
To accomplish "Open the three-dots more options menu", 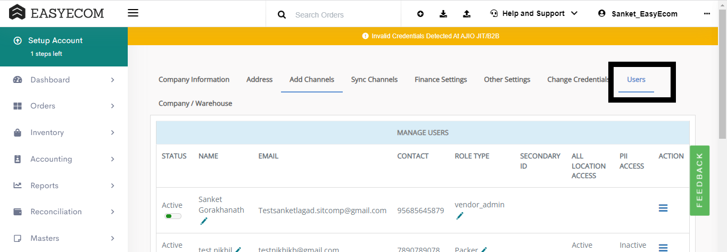I will pos(707,14).
